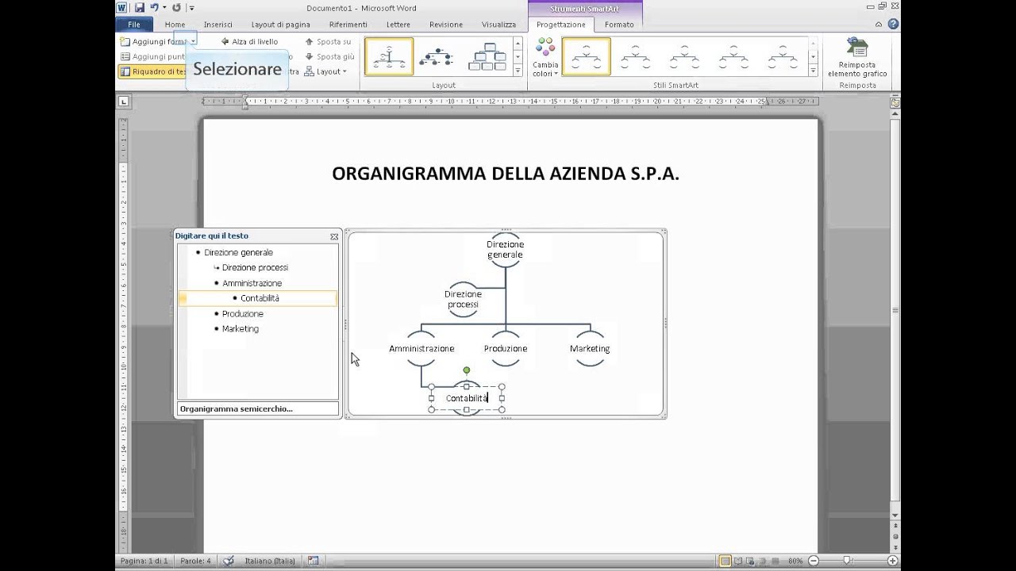This screenshot has height=571, width=1016.
Task: Open the Cambia colori dropdown
Action: click(545, 58)
